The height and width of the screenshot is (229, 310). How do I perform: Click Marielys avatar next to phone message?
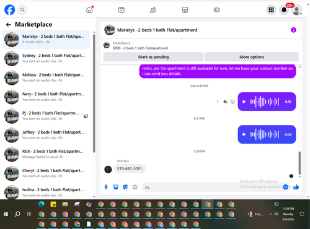(x=108, y=170)
